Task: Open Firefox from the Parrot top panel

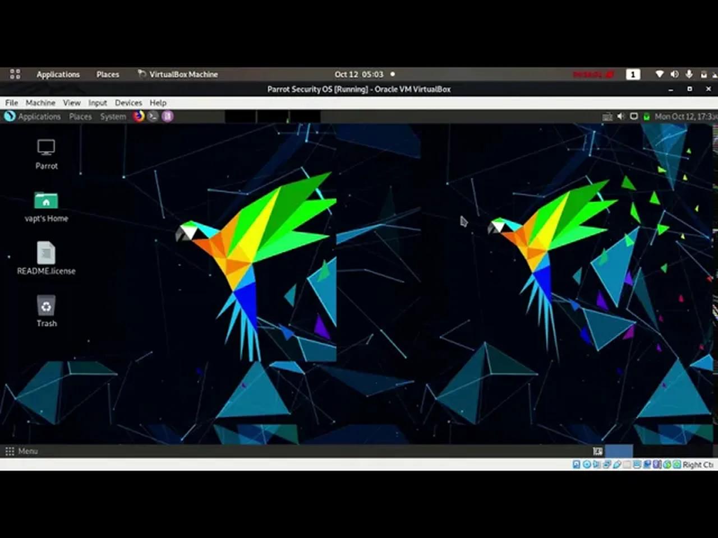Action: pos(139,116)
